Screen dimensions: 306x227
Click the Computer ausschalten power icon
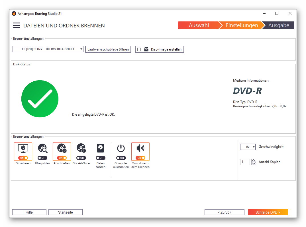point(121,148)
